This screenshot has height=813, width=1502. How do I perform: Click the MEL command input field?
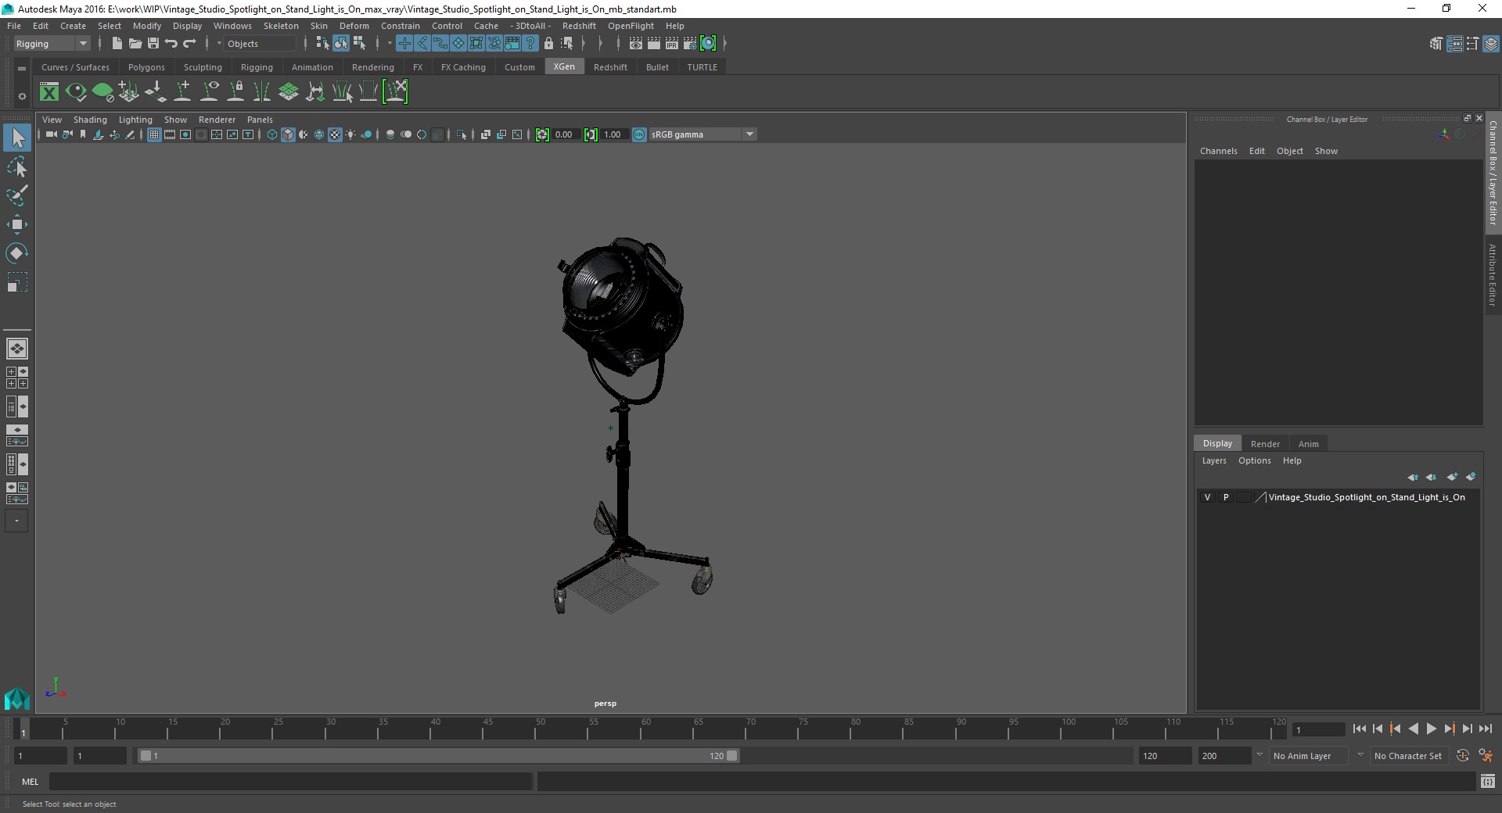(290, 781)
